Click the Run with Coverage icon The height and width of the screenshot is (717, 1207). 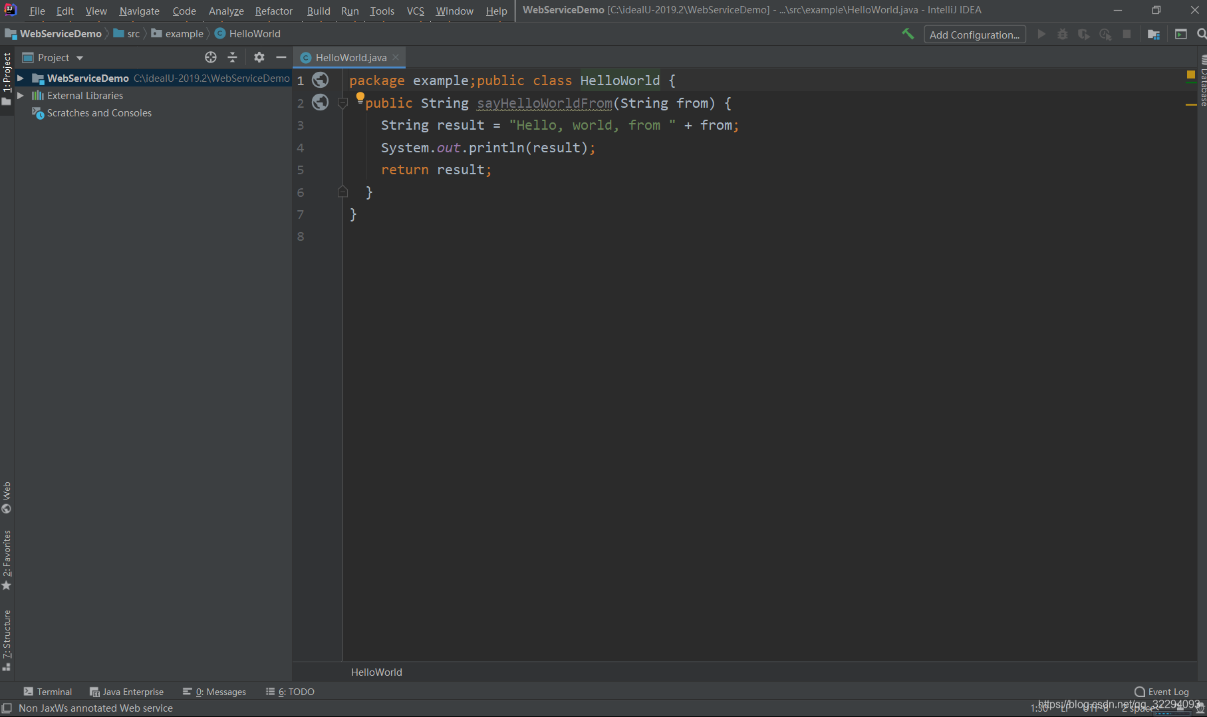pyautogui.click(x=1084, y=34)
